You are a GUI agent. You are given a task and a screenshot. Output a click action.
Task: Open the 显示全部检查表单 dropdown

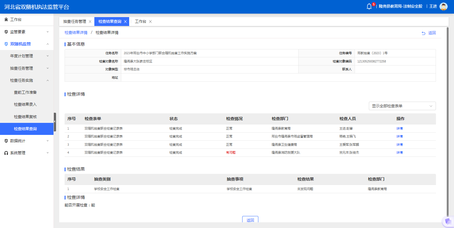pyautogui.click(x=401, y=106)
